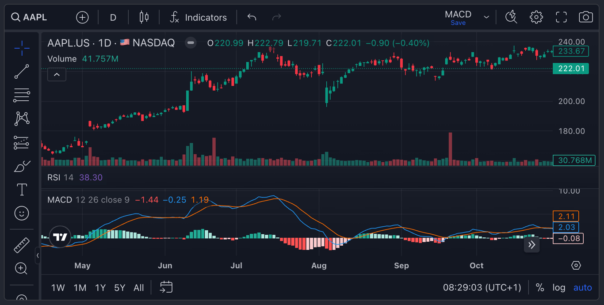This screenshot has height=305, width=604.
Task: Set range to 5Y
Action: click(x=120, y=288)
